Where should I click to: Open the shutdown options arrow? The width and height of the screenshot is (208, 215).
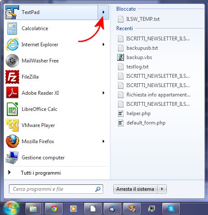pyautogui.click(x=162, y=189)
